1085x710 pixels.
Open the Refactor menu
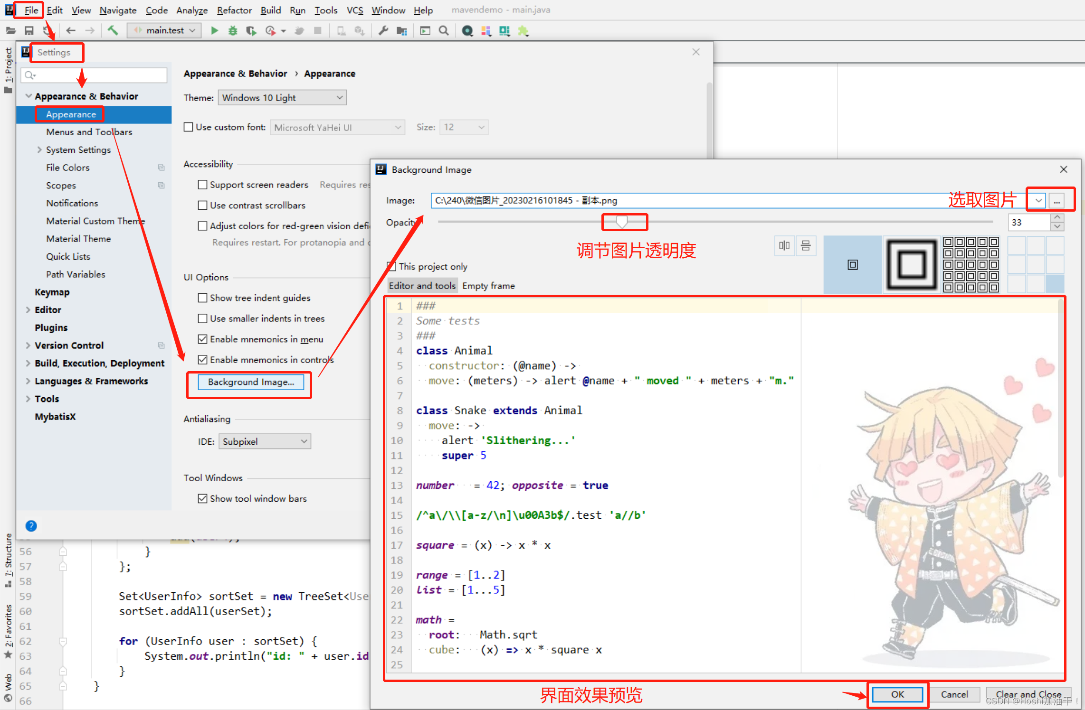pyautogui.click(x=234, y=10)
